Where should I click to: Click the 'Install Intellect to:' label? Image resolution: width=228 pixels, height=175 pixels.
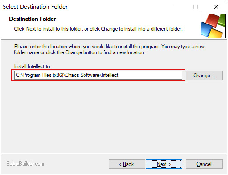[33, 66]
